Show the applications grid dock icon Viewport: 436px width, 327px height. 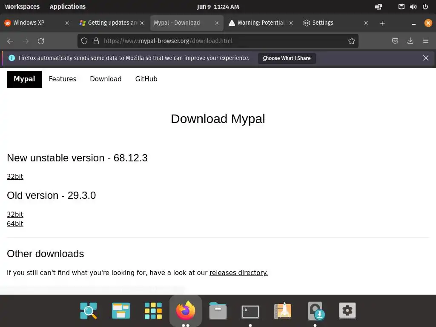point(153,310)
